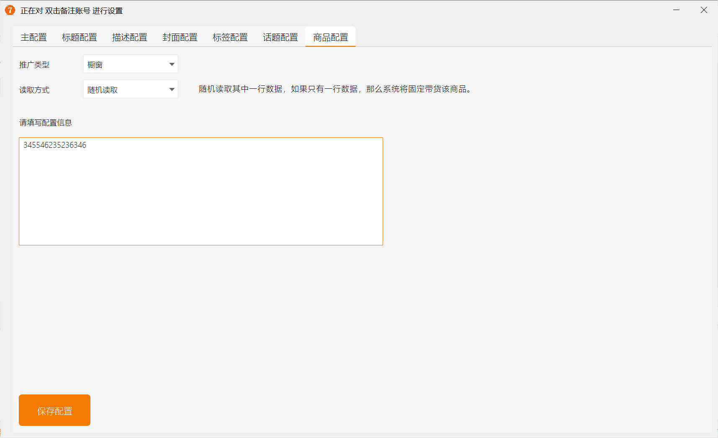Go to the 封面配置 tab
Viewport: 718px width, 438px height.
tap(180, 37)
